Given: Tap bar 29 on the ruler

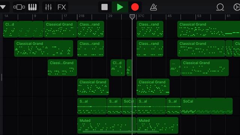Looking at the screenshot, I should [x=110, y=16].
